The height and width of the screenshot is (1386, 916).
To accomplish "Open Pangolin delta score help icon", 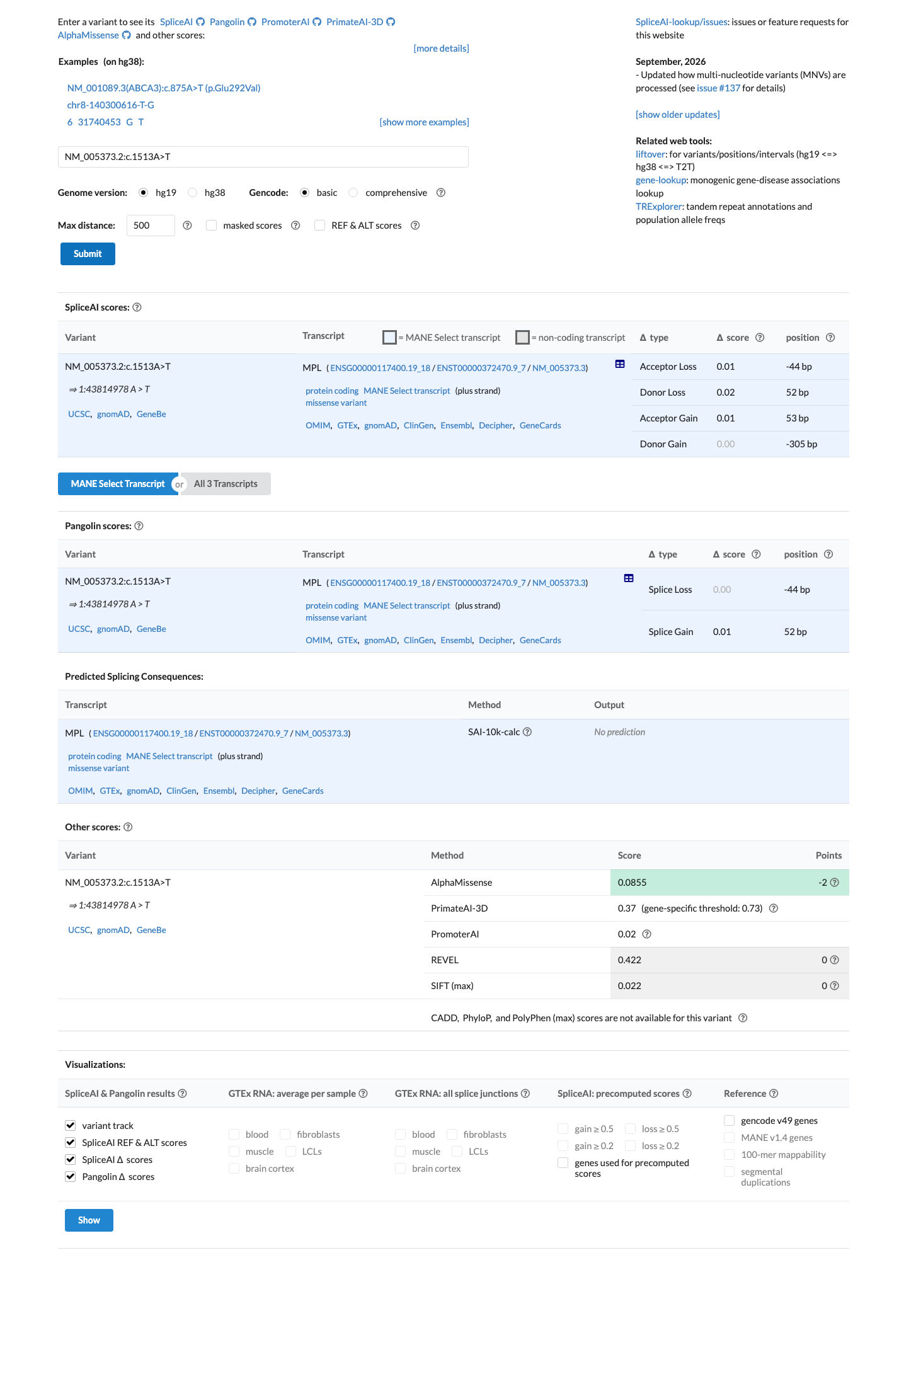I will coord(756,554).
